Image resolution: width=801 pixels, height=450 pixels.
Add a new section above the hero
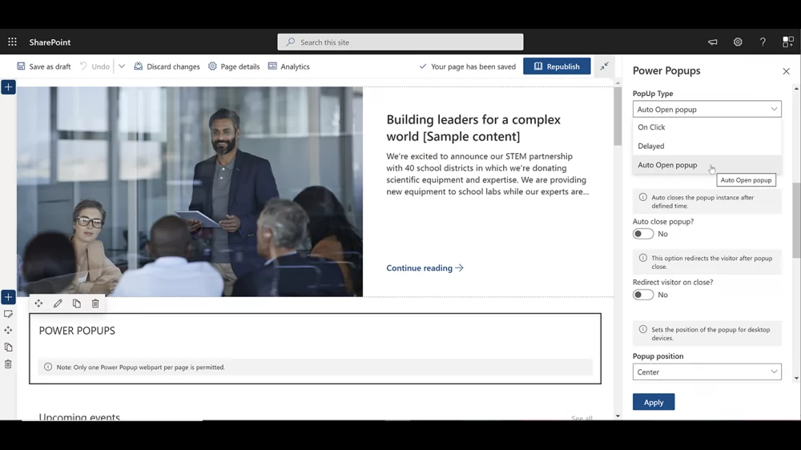[8, 86]
